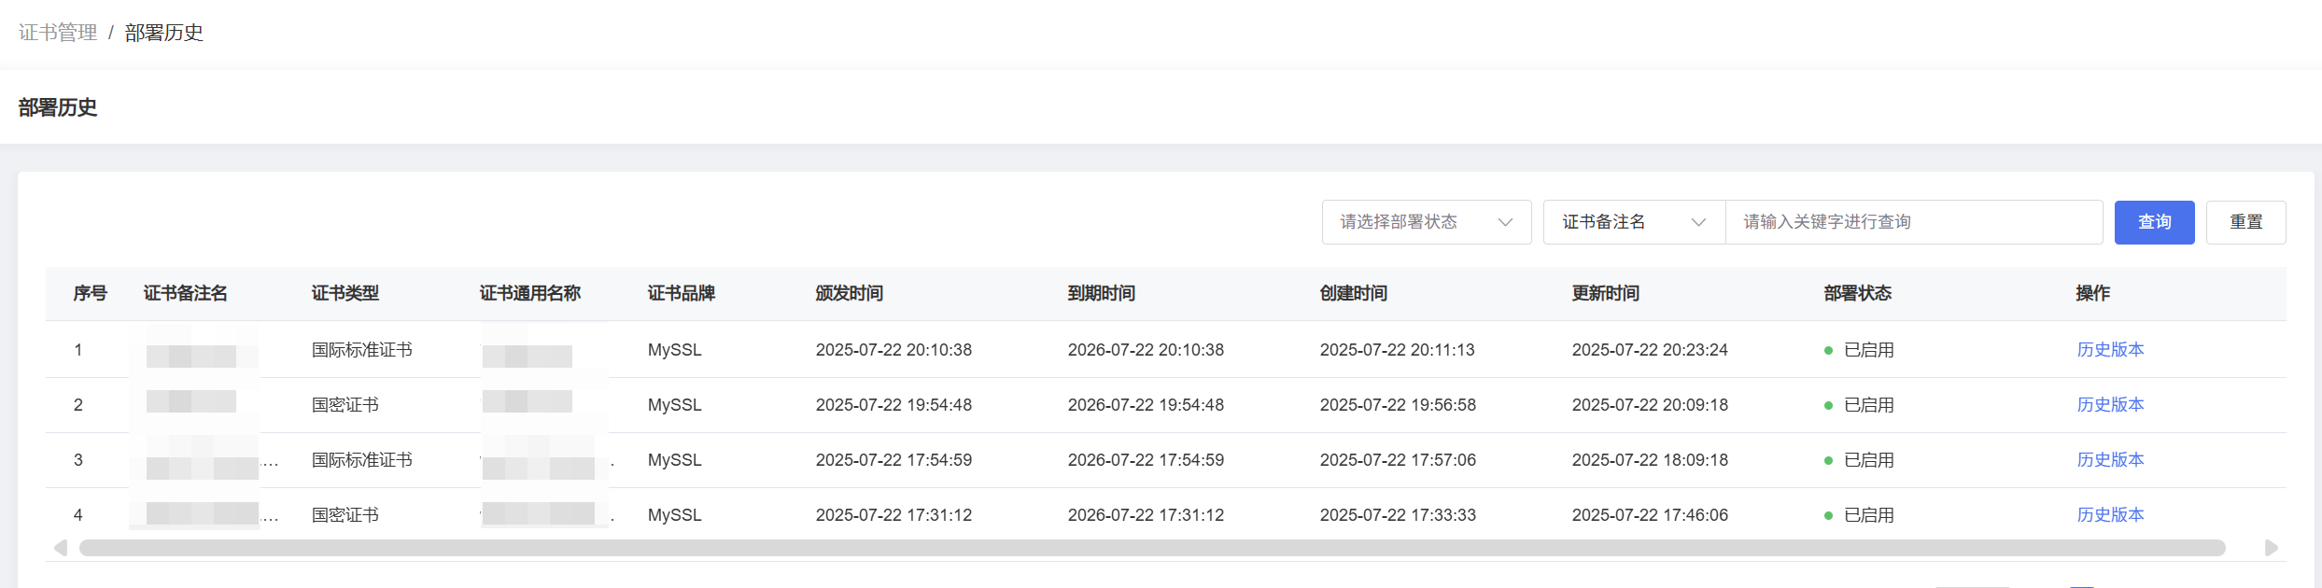
Task: Click update time 2025-07-22 20:23:24
Action: [1650, 350]
